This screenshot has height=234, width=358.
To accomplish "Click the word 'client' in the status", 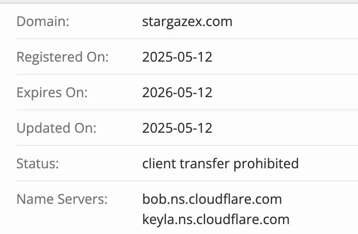I will point(159,163).
